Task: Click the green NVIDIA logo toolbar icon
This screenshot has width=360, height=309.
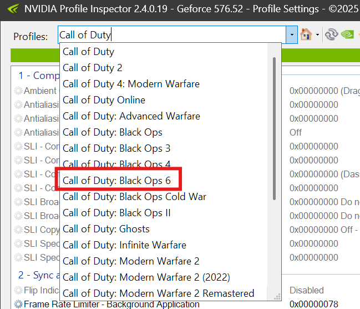Action: [x=347, y=34]
